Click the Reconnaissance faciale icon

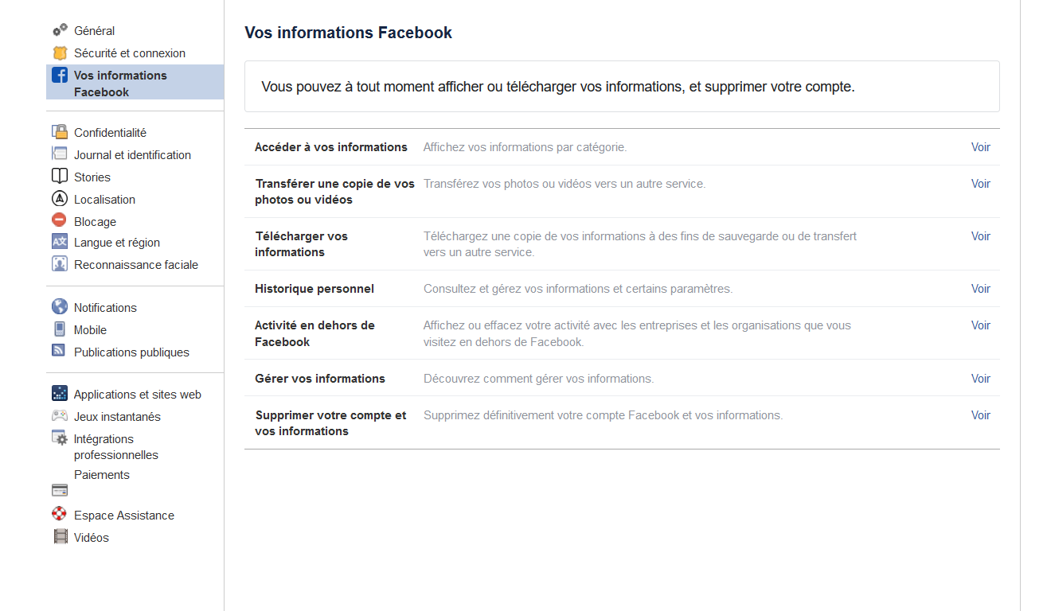pos(60,264)
